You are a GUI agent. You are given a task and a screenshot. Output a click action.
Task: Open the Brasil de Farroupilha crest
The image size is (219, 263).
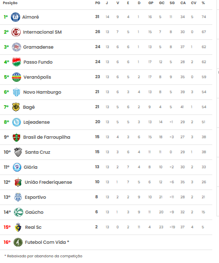[17, 137]
